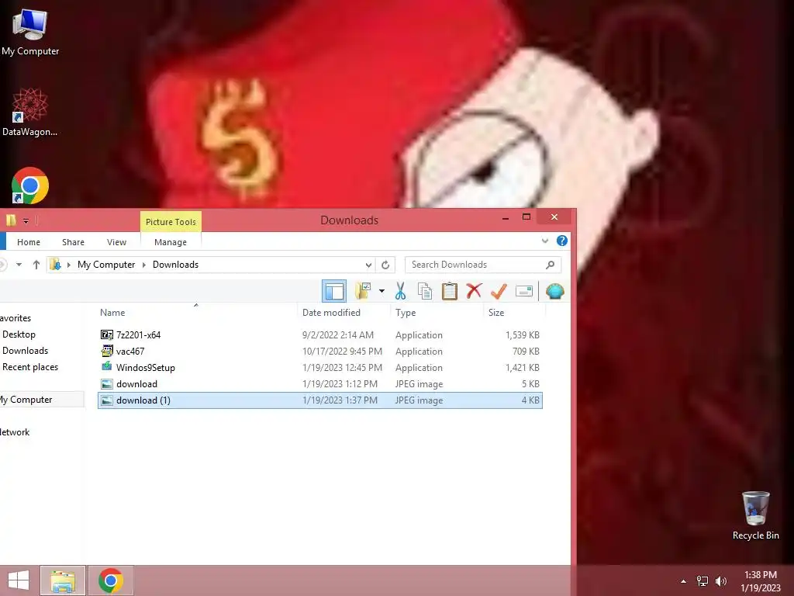Click the volume speaker tray icon
794x596 pixels.
tap(721, 581)
